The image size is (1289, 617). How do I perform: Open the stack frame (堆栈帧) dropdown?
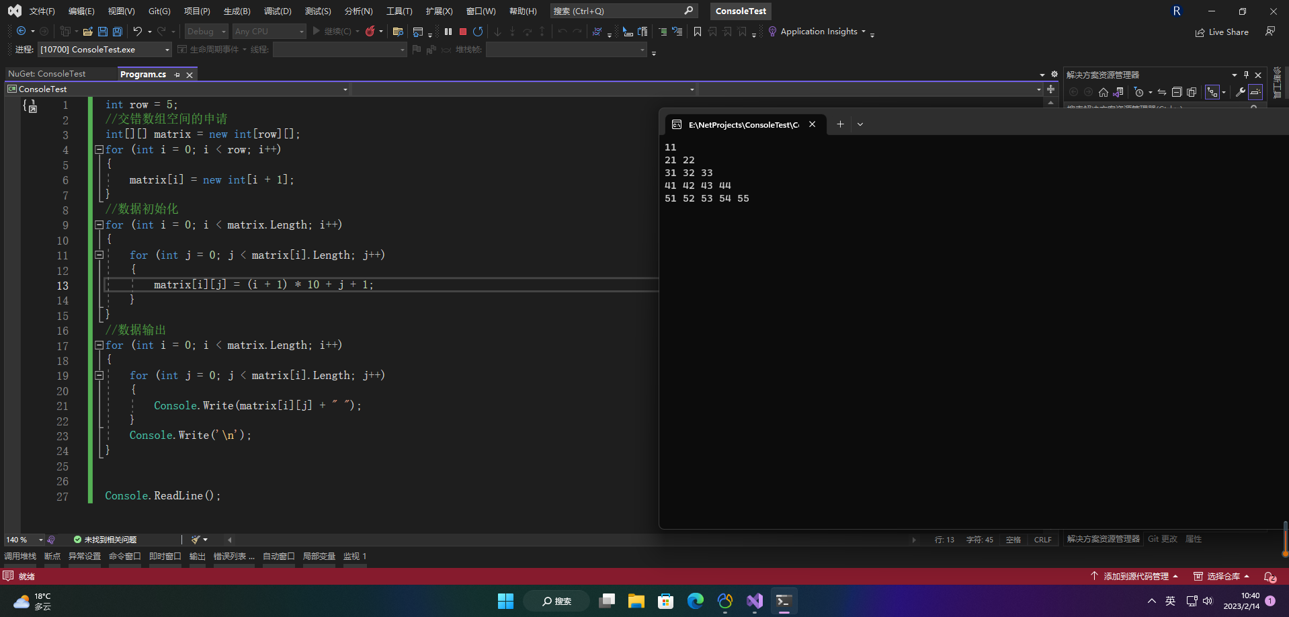567,49
